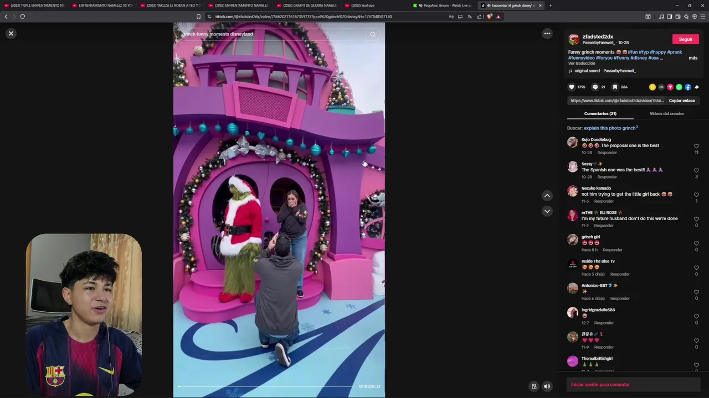Screen dimensions: 709x398
Task: Expand description with más
Action: tap(693, 57)
